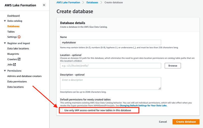Check Use only IAM access control checkbox

(x=61, y=110)
